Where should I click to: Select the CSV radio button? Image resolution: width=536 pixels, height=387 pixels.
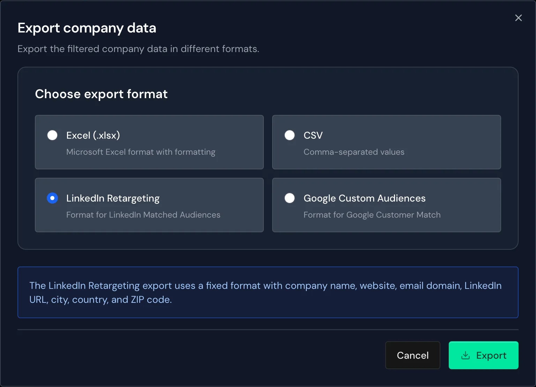click(290, 135)
